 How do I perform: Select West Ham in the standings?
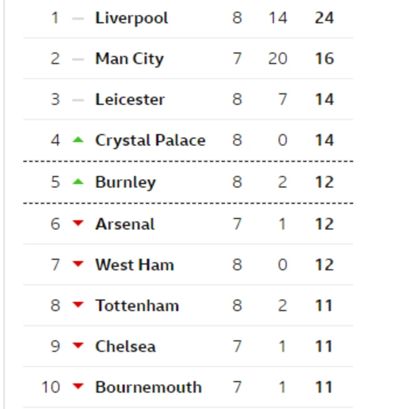coord(134,265)
